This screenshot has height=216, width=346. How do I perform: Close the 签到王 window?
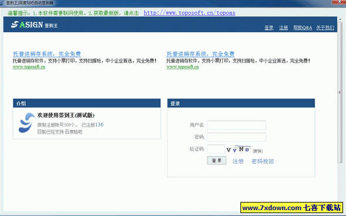tap(339, 2)
